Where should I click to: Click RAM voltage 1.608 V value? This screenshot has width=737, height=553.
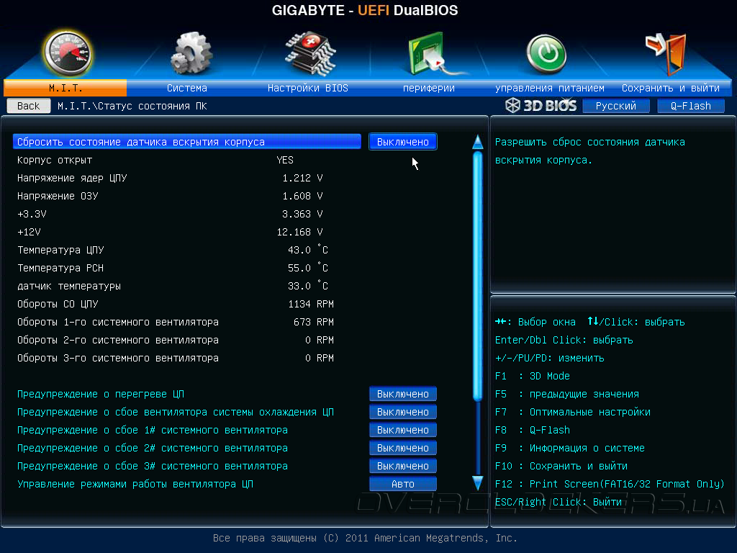(302, 196)
